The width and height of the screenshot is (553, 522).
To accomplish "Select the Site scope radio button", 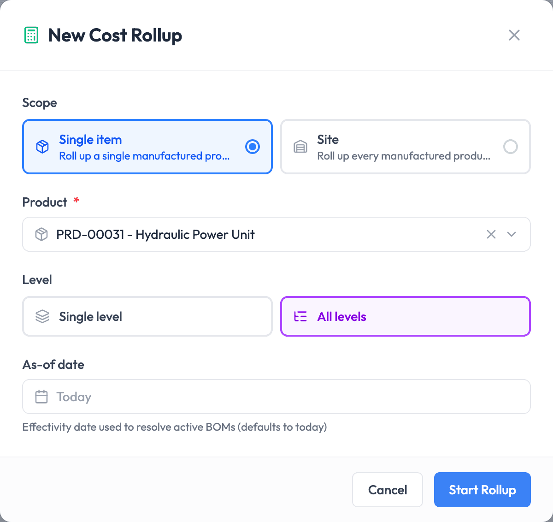I will [511, 147].
